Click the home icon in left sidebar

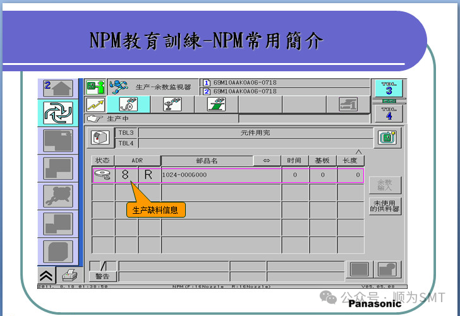point(58,88)
